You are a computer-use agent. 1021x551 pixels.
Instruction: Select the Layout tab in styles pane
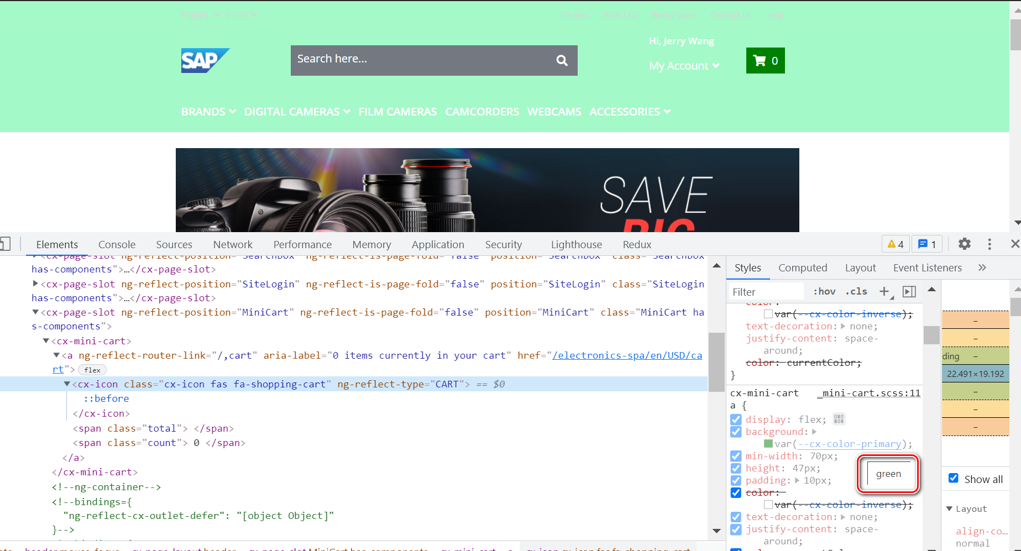click(x=860, y=267)
